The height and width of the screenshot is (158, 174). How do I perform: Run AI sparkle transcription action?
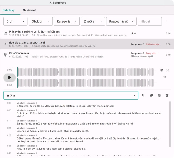pos(143,95)
